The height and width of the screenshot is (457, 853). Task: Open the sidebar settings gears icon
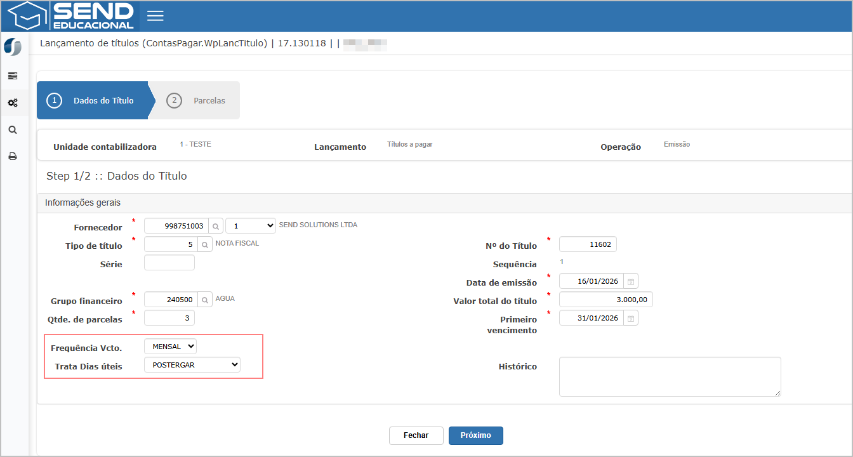[13, 103]
